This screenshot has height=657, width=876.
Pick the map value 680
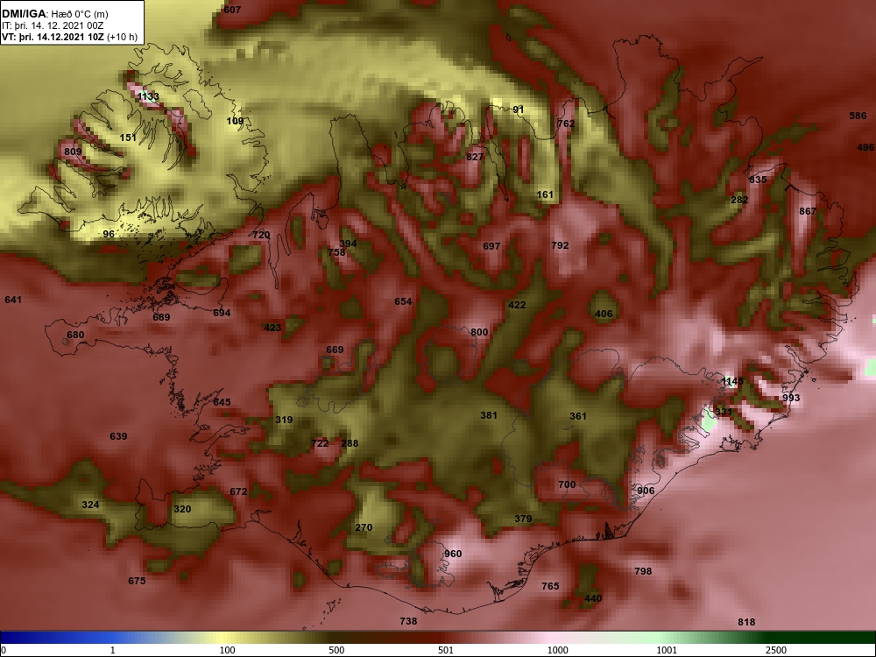coord(75,336)
